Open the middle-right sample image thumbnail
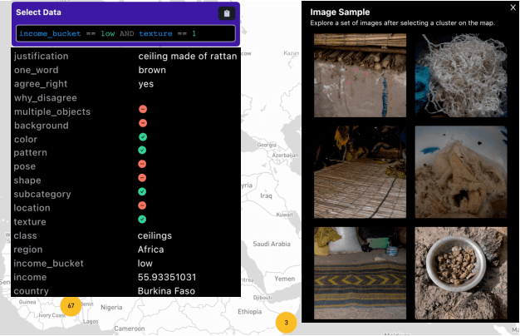This screenshot has width=520, height=336. pyautogui.click(x=460, y=172)
